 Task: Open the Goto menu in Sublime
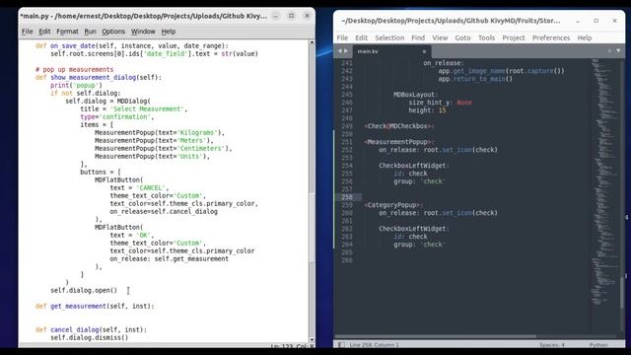click(x=462, y=37)
